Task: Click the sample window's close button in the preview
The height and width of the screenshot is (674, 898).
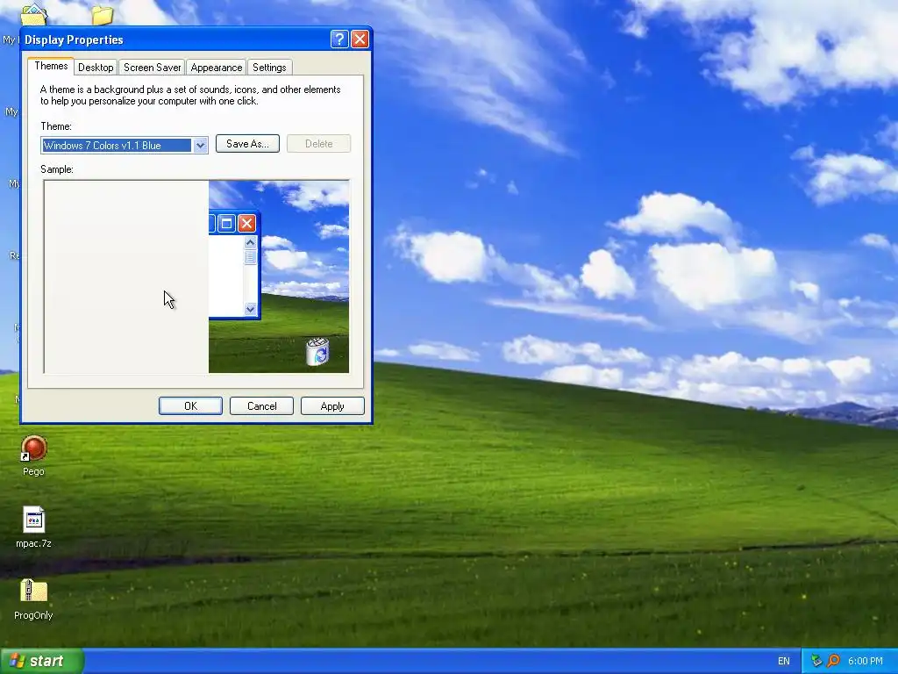Action: (246, 223)
